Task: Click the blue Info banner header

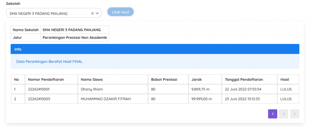Action: point(155,49)
